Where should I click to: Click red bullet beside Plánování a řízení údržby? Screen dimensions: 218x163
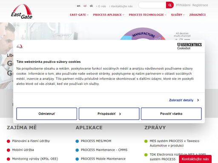9,141
